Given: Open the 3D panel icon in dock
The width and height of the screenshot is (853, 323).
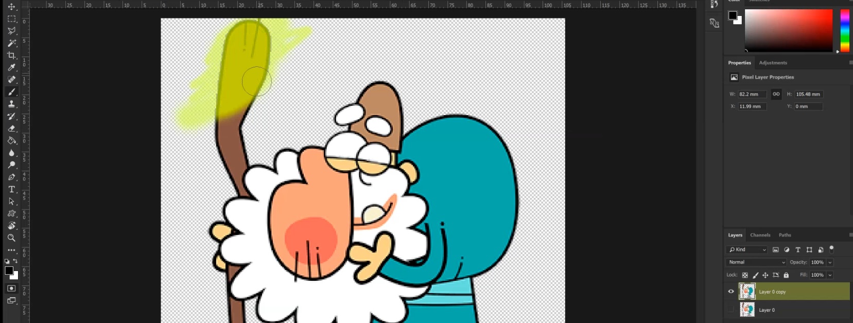Looking at the screenshot, I should [714, 23].
